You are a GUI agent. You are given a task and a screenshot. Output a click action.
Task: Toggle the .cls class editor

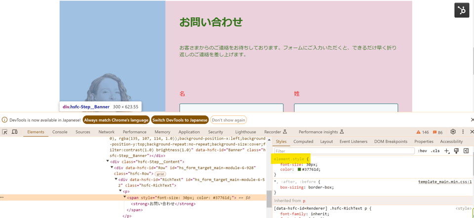pos(435,150)
